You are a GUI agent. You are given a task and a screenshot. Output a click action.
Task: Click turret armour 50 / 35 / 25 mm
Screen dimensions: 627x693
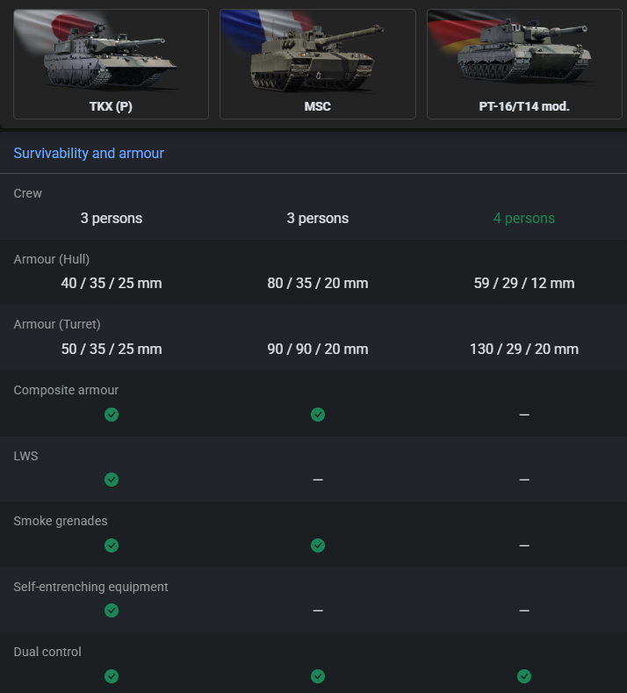(x=112, y=350)
